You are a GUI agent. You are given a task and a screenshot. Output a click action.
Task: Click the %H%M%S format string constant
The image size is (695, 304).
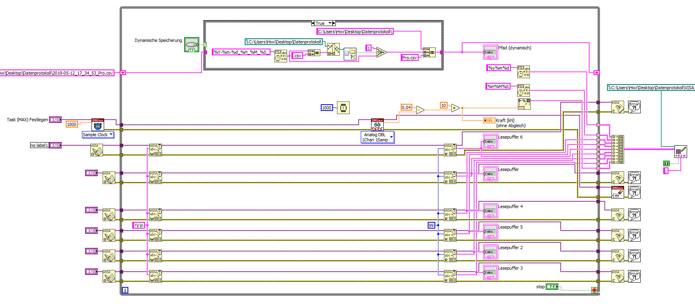498,86
